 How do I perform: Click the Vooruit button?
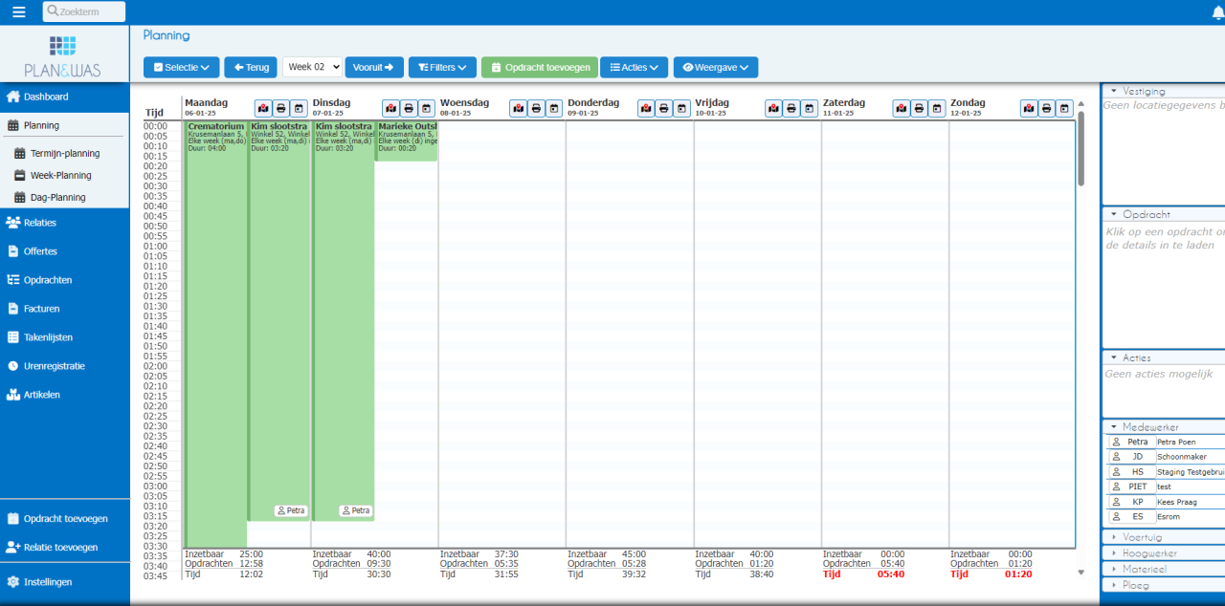pos(374,67)
